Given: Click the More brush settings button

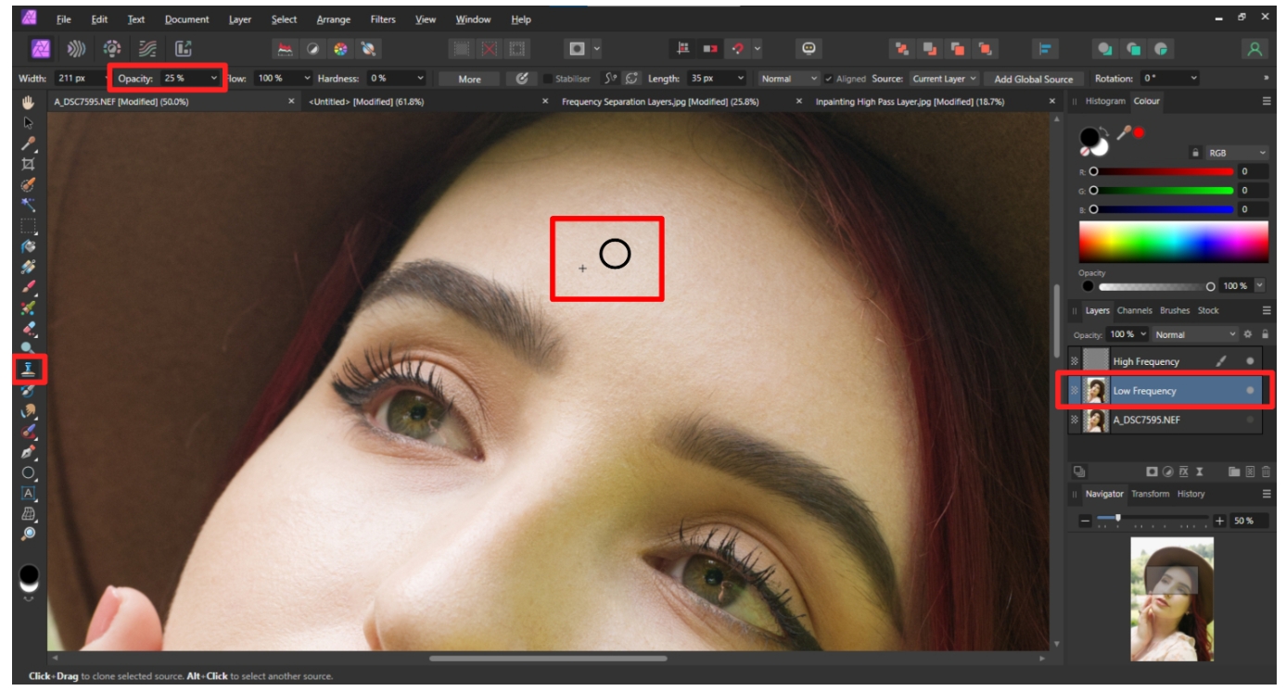Looking at the screenshot, I should click(x=469, y=79).
